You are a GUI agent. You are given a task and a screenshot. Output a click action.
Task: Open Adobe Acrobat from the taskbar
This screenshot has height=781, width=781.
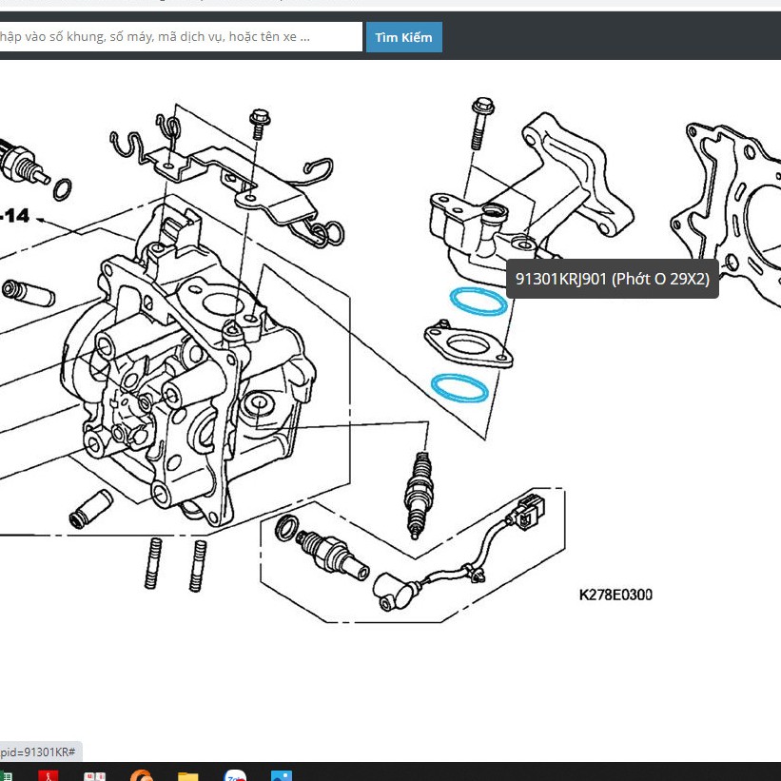pyautogui.click(x=49, y=774)
